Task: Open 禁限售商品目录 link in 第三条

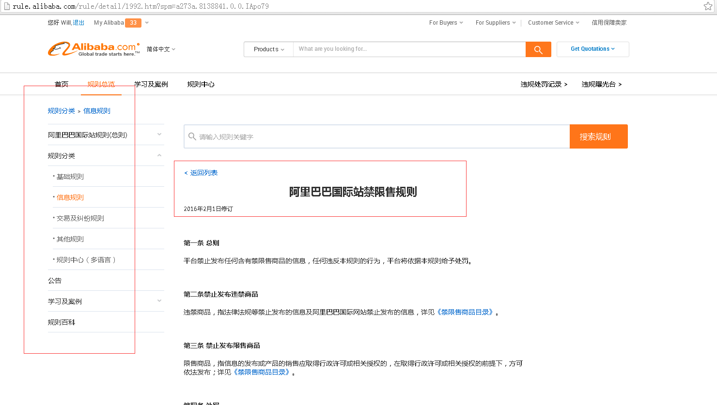Action: (262, 372)
